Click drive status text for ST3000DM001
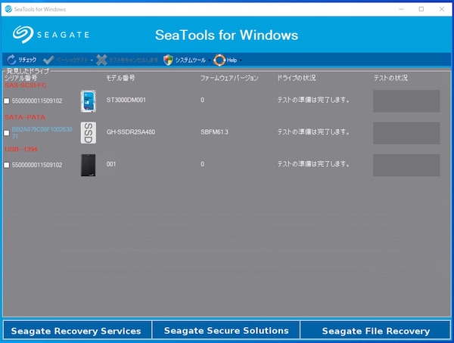454x343 pixels. point(313,100)
